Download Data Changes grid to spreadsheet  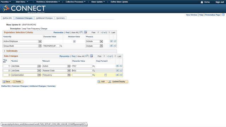click(92, 56)
